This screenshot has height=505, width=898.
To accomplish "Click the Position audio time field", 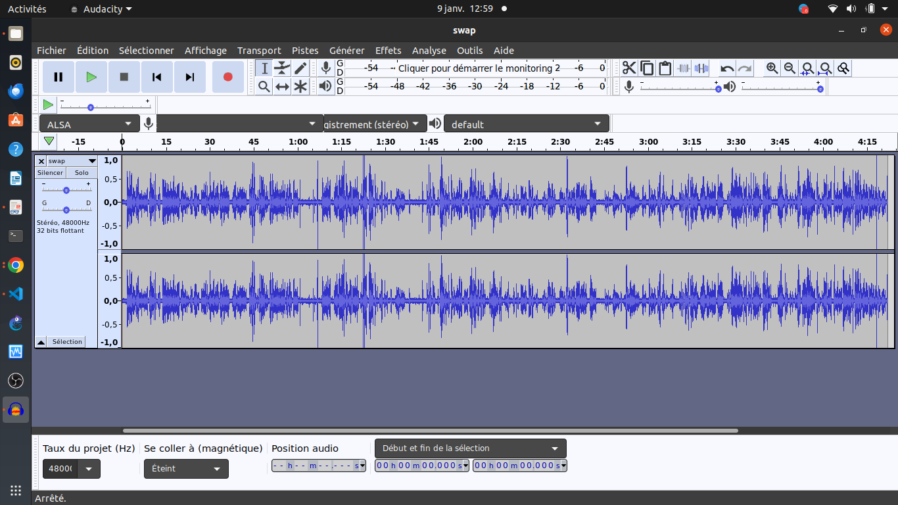I will 319,466.
